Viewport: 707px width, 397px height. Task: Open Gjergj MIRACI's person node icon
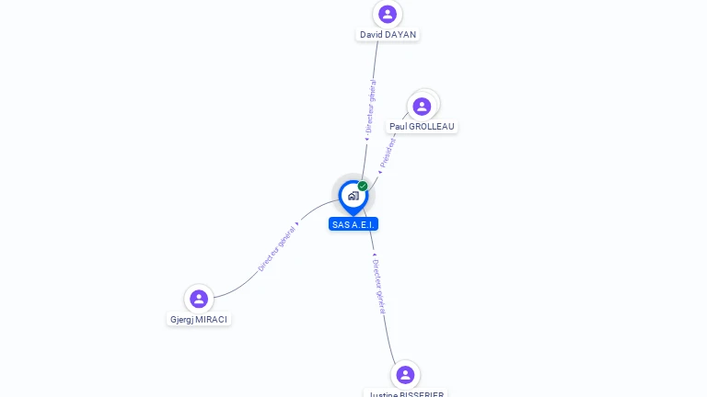tap(199, 299)
